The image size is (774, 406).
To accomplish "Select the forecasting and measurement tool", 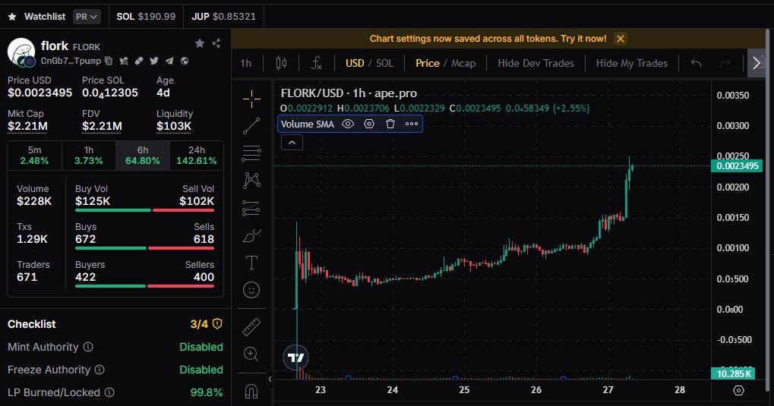I will (x=251, y=208).
